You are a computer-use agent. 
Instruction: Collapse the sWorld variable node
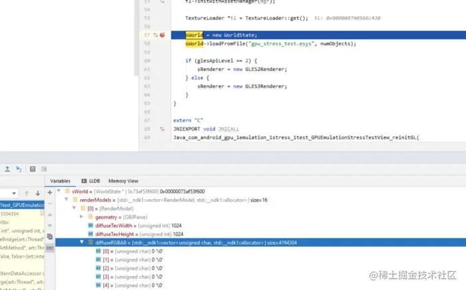tap(59, 191)
